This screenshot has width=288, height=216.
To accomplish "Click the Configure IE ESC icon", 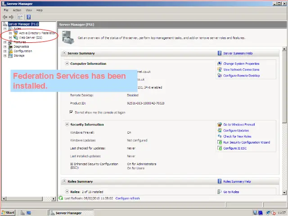I will 220,148.
